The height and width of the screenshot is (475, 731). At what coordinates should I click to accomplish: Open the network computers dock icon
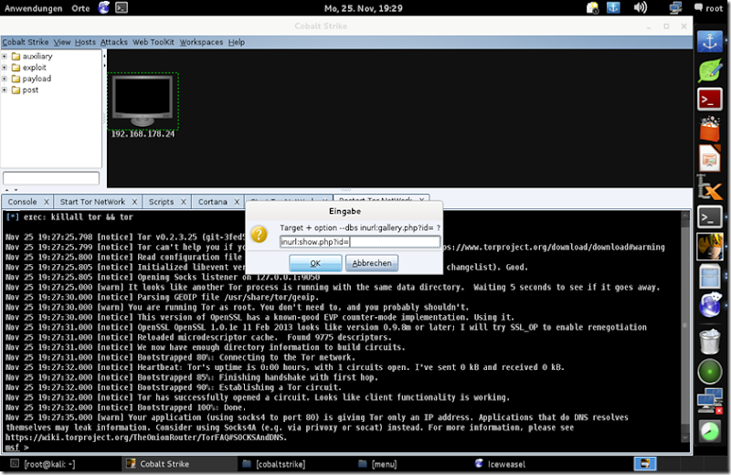710,401
